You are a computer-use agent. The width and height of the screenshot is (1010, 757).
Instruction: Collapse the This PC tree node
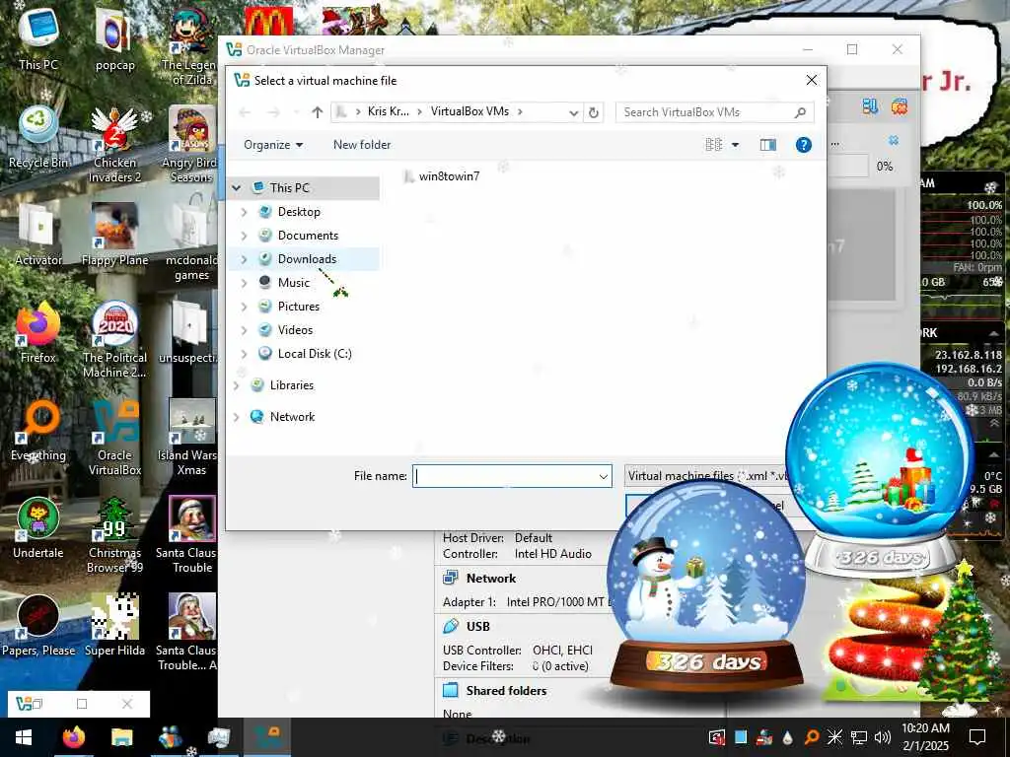237,188
